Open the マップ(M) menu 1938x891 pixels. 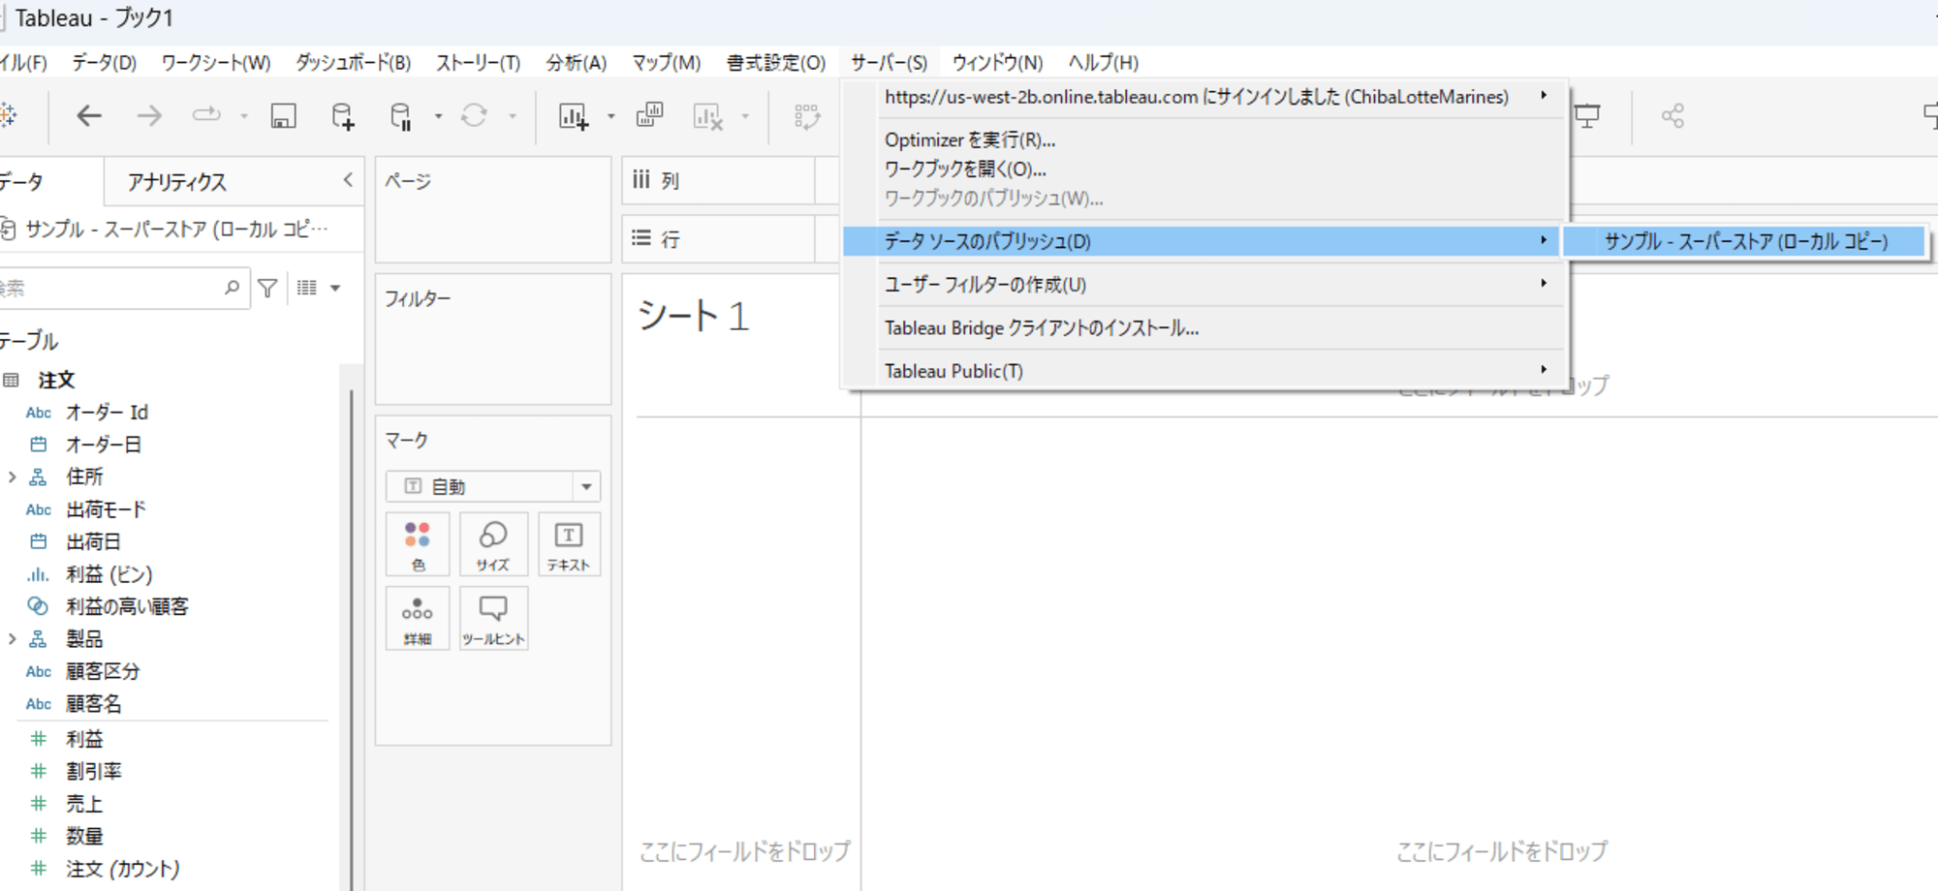click(x=666, y=63)
